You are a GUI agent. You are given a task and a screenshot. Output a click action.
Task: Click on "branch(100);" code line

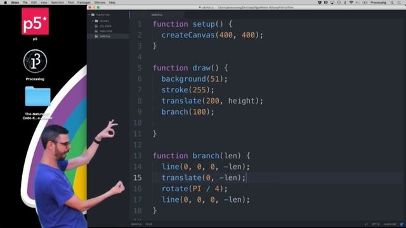188,112
